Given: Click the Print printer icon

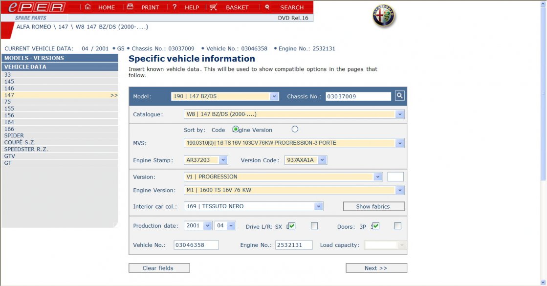Looking at the screenshot, I should click(130, 7).
